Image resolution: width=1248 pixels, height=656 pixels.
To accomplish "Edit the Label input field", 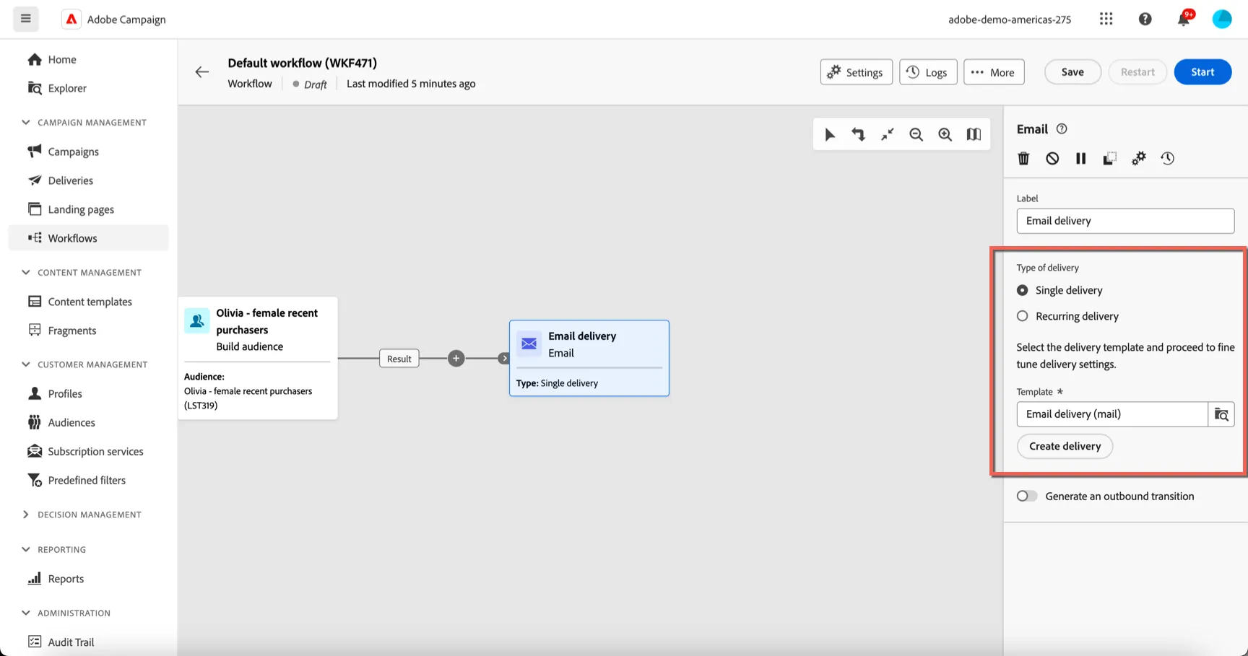I will [1125, 221].
